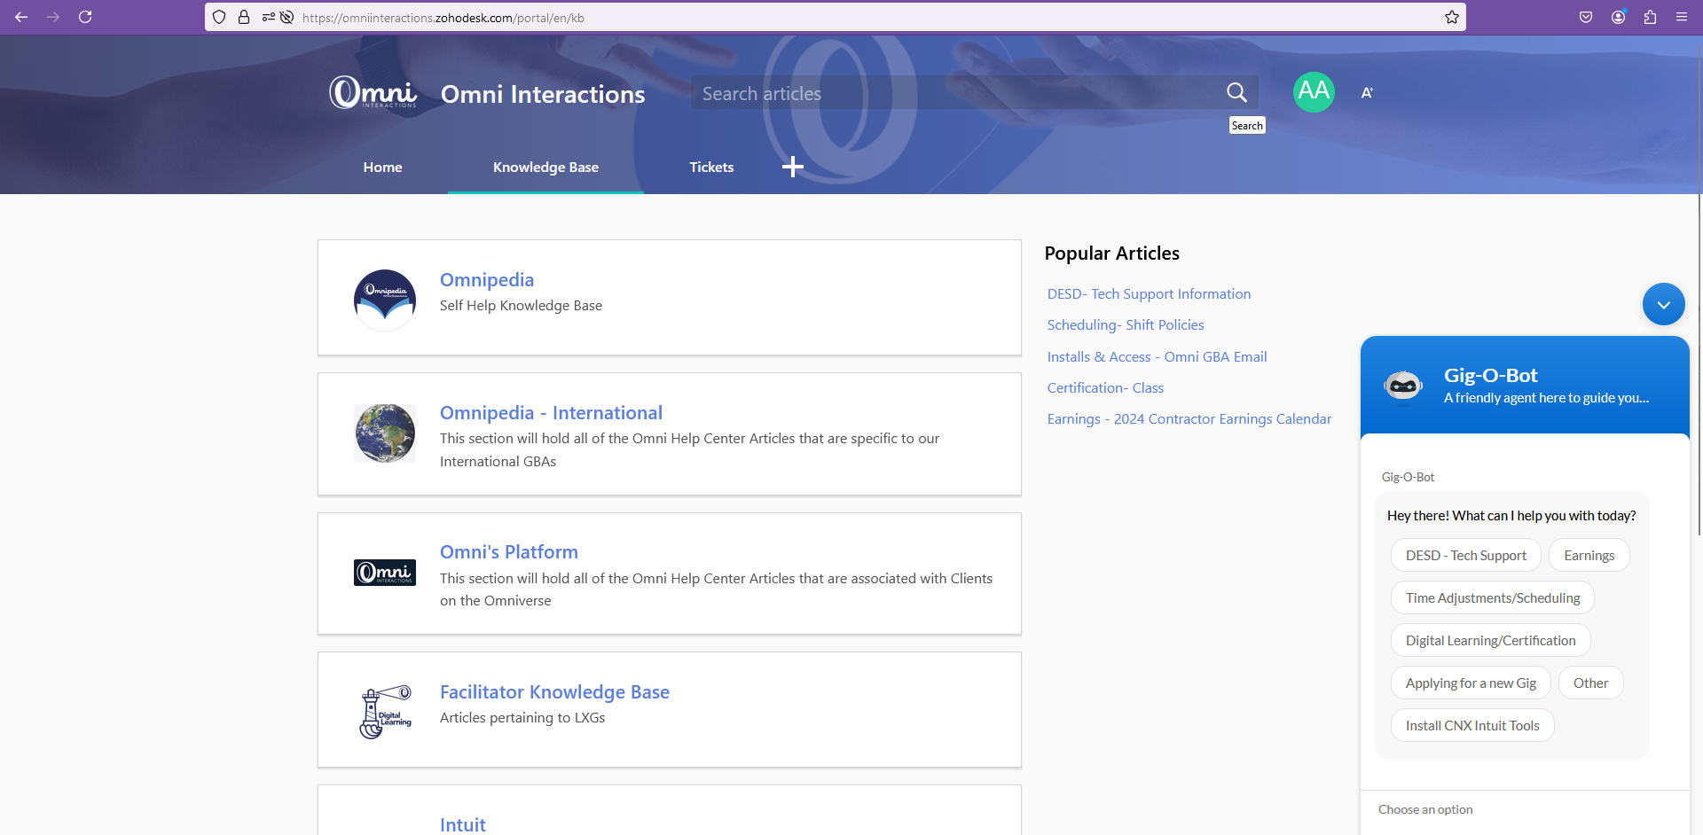Click the Facilitator lighthouse icon
1703x835 pixels.
[385, 712]
